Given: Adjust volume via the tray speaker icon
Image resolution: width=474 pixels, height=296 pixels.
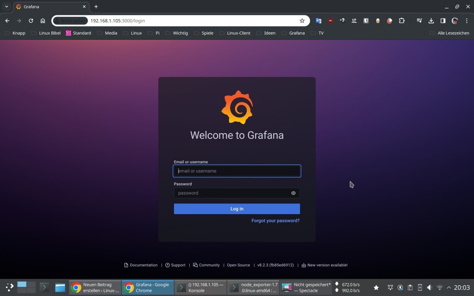Looking at the screenshot, I should pyautogui.click(x=430, y=287).
